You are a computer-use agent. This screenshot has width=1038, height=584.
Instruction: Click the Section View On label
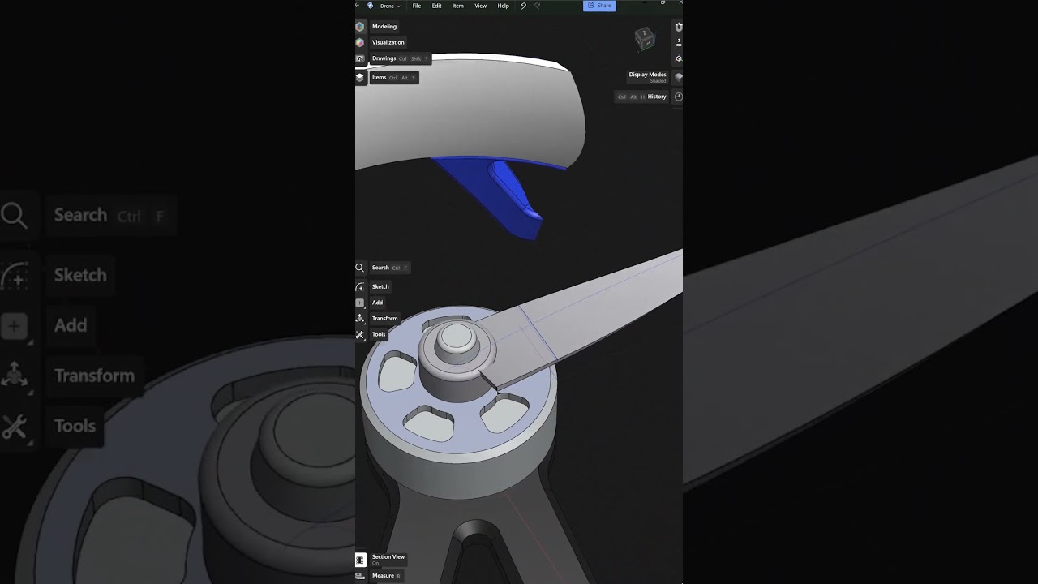tap(388, 560)
